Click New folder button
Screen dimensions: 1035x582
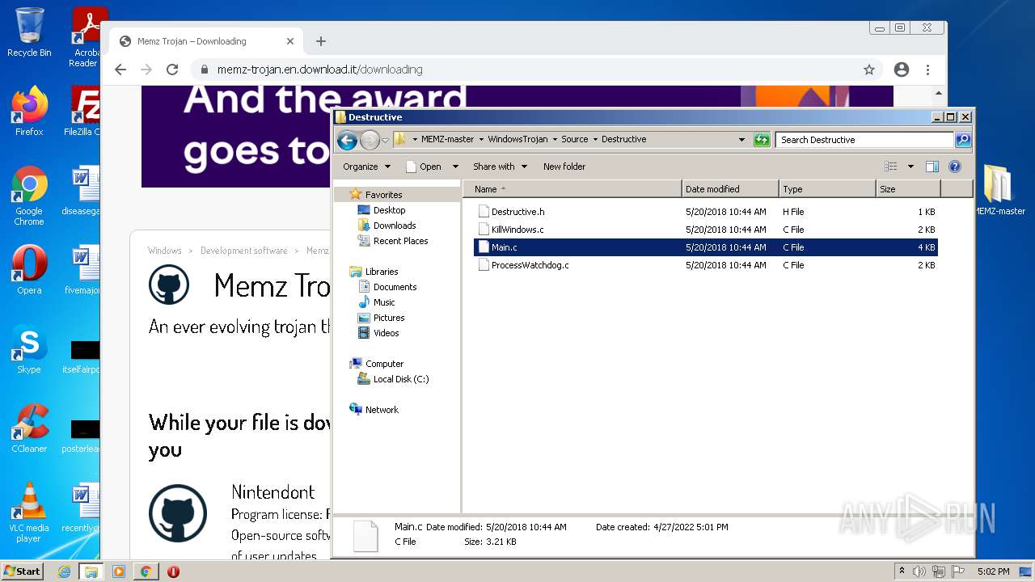(564, 167)
